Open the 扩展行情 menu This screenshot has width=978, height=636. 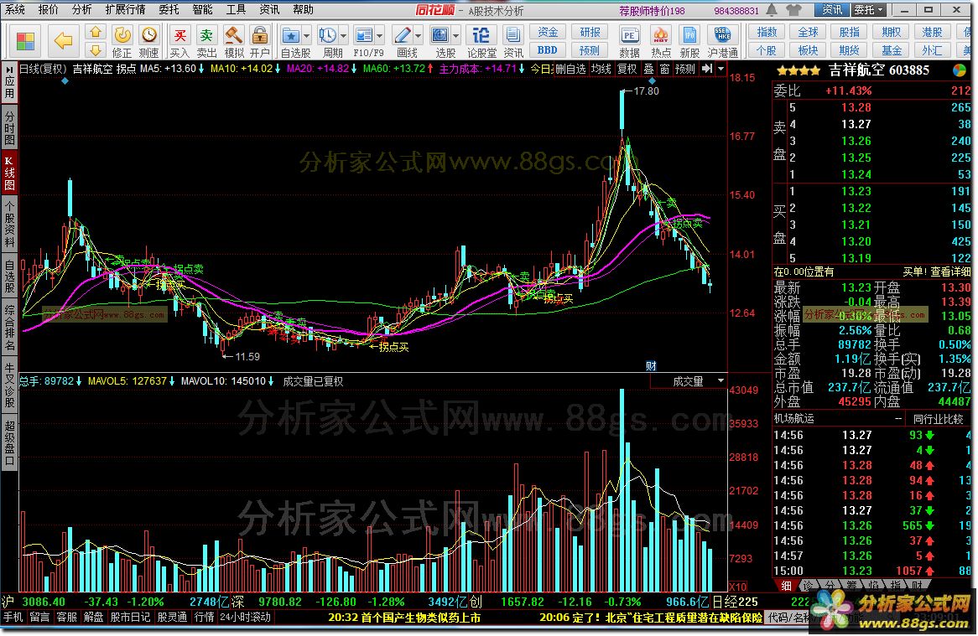click(x=125, y=9)
